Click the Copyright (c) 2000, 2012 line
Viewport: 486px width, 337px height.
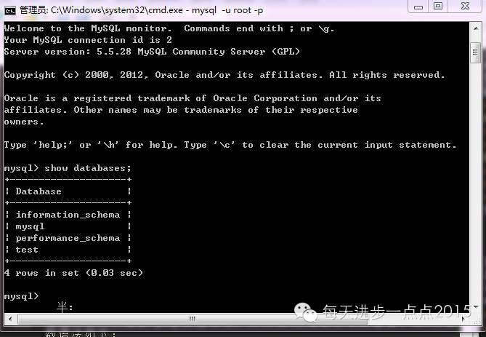pos(224,75)
